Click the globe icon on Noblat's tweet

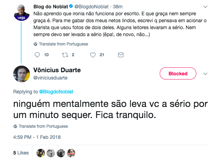35,44
